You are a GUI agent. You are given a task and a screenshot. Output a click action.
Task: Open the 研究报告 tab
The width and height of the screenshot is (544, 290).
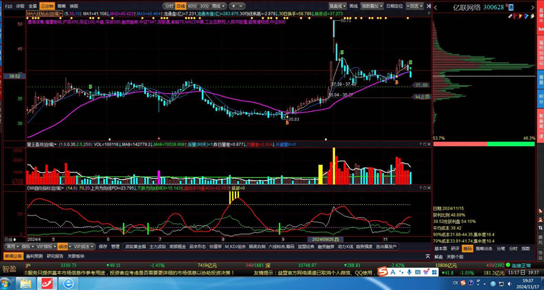pos(55,256)
